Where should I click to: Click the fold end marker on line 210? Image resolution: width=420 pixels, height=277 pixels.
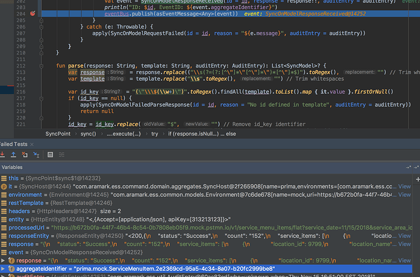click(x=41, y=53)
